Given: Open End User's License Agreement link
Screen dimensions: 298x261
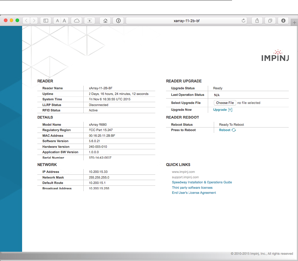Looking at the screenshot, I should [194, 193].
